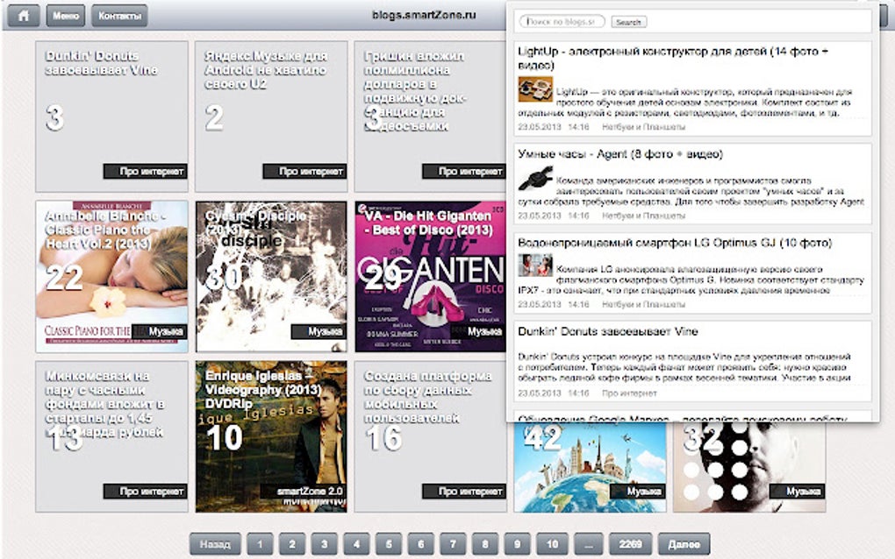
Task: Go forward with the Далее button
Action: (x=684, y=544)
